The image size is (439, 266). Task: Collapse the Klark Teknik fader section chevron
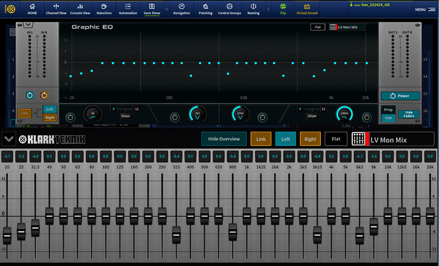(9, 139)
